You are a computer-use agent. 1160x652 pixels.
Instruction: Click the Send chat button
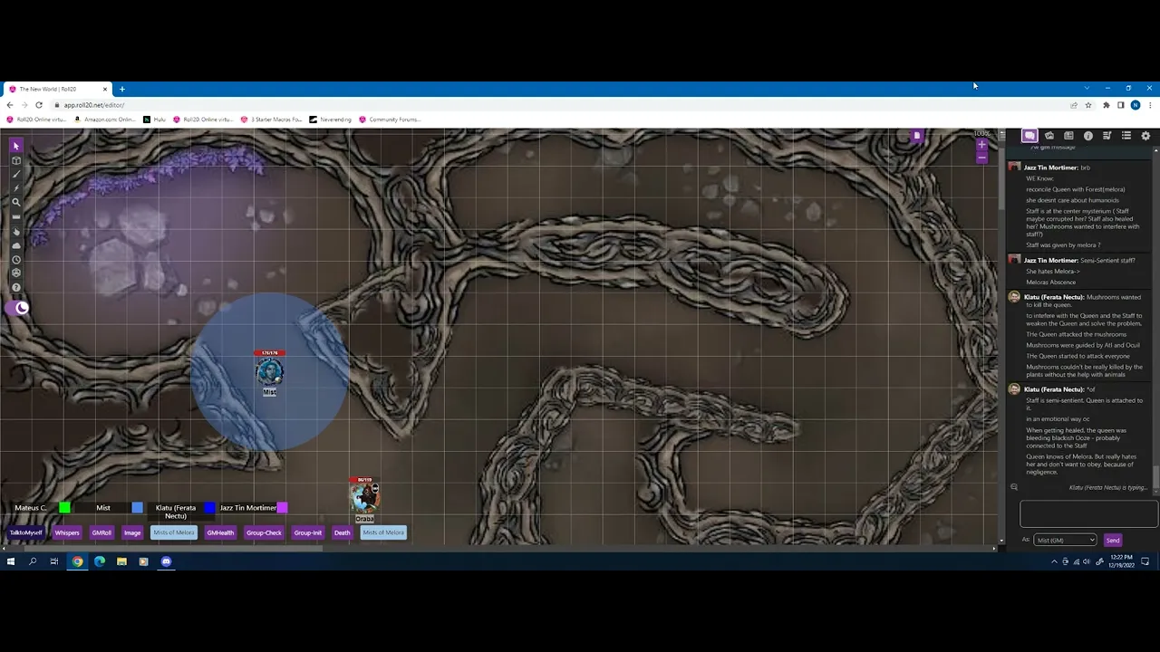[x=1113, y=540]
